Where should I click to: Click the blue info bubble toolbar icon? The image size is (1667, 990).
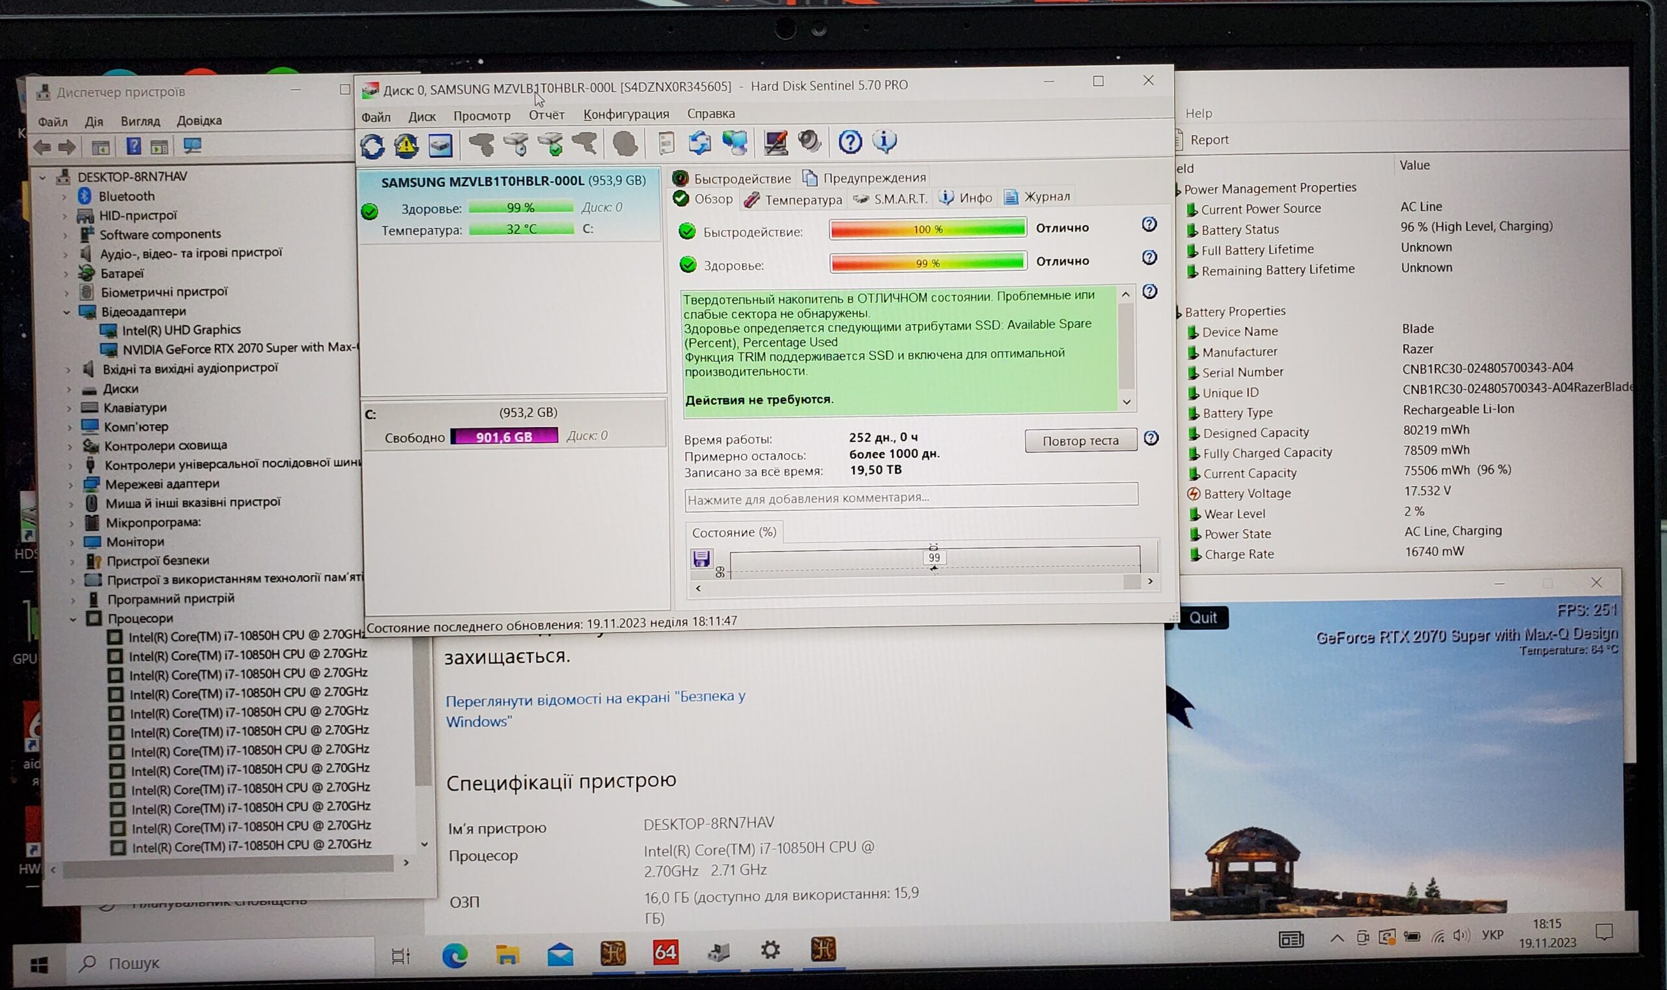coord(884,141)
